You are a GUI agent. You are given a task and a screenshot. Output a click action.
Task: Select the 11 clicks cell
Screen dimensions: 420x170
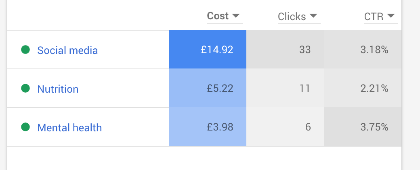(x=285, y=88)
